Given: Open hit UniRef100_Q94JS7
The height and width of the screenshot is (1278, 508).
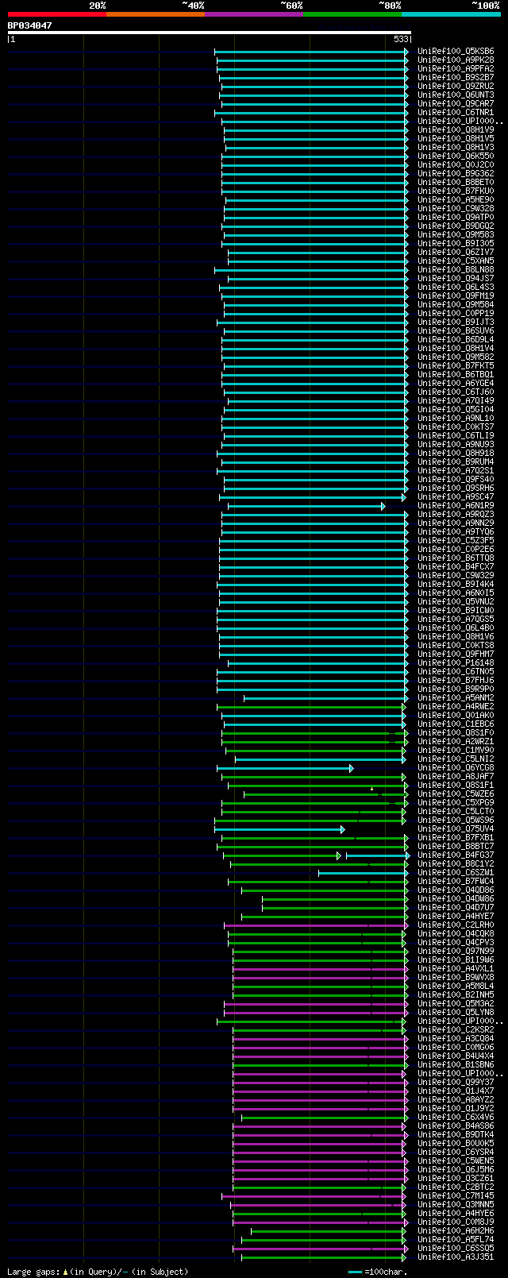Looking at the screenshot, I should [x=456, y=279].
